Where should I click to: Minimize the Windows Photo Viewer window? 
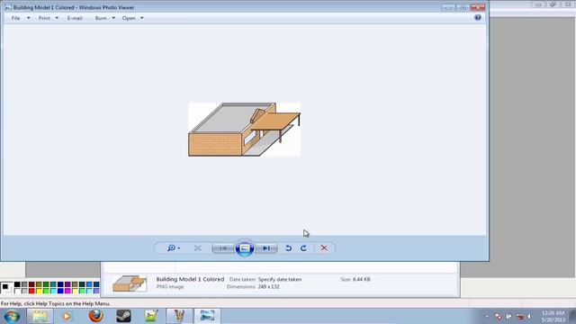click(447, 7)
